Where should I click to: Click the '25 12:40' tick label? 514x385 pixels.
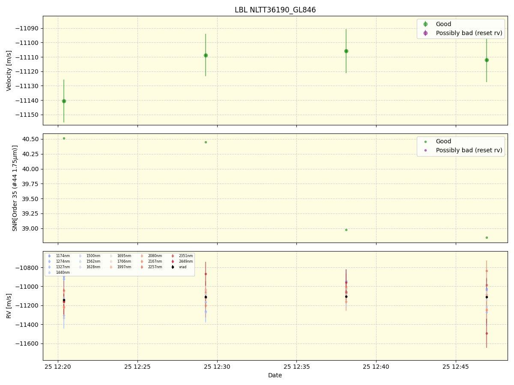pyautogui.click(x=376, y=367)
